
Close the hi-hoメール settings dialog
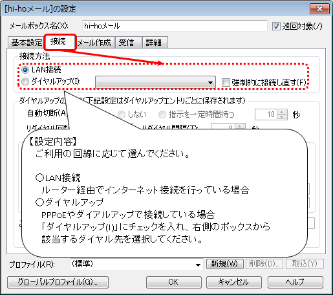click(319, 9)
